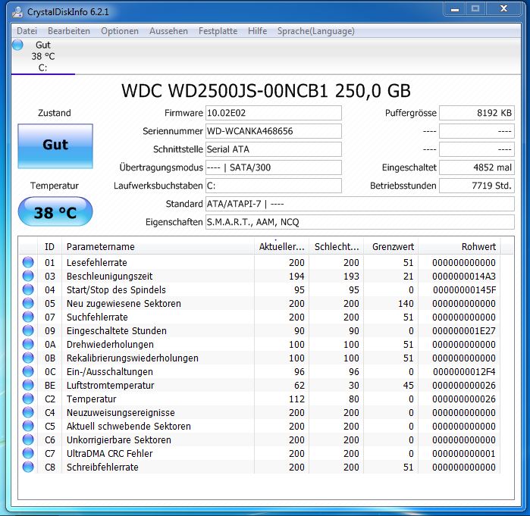Click the Betriebsstunden field 7719 Std.
Viewport: 530px width, 516px height.
(477, 186)
